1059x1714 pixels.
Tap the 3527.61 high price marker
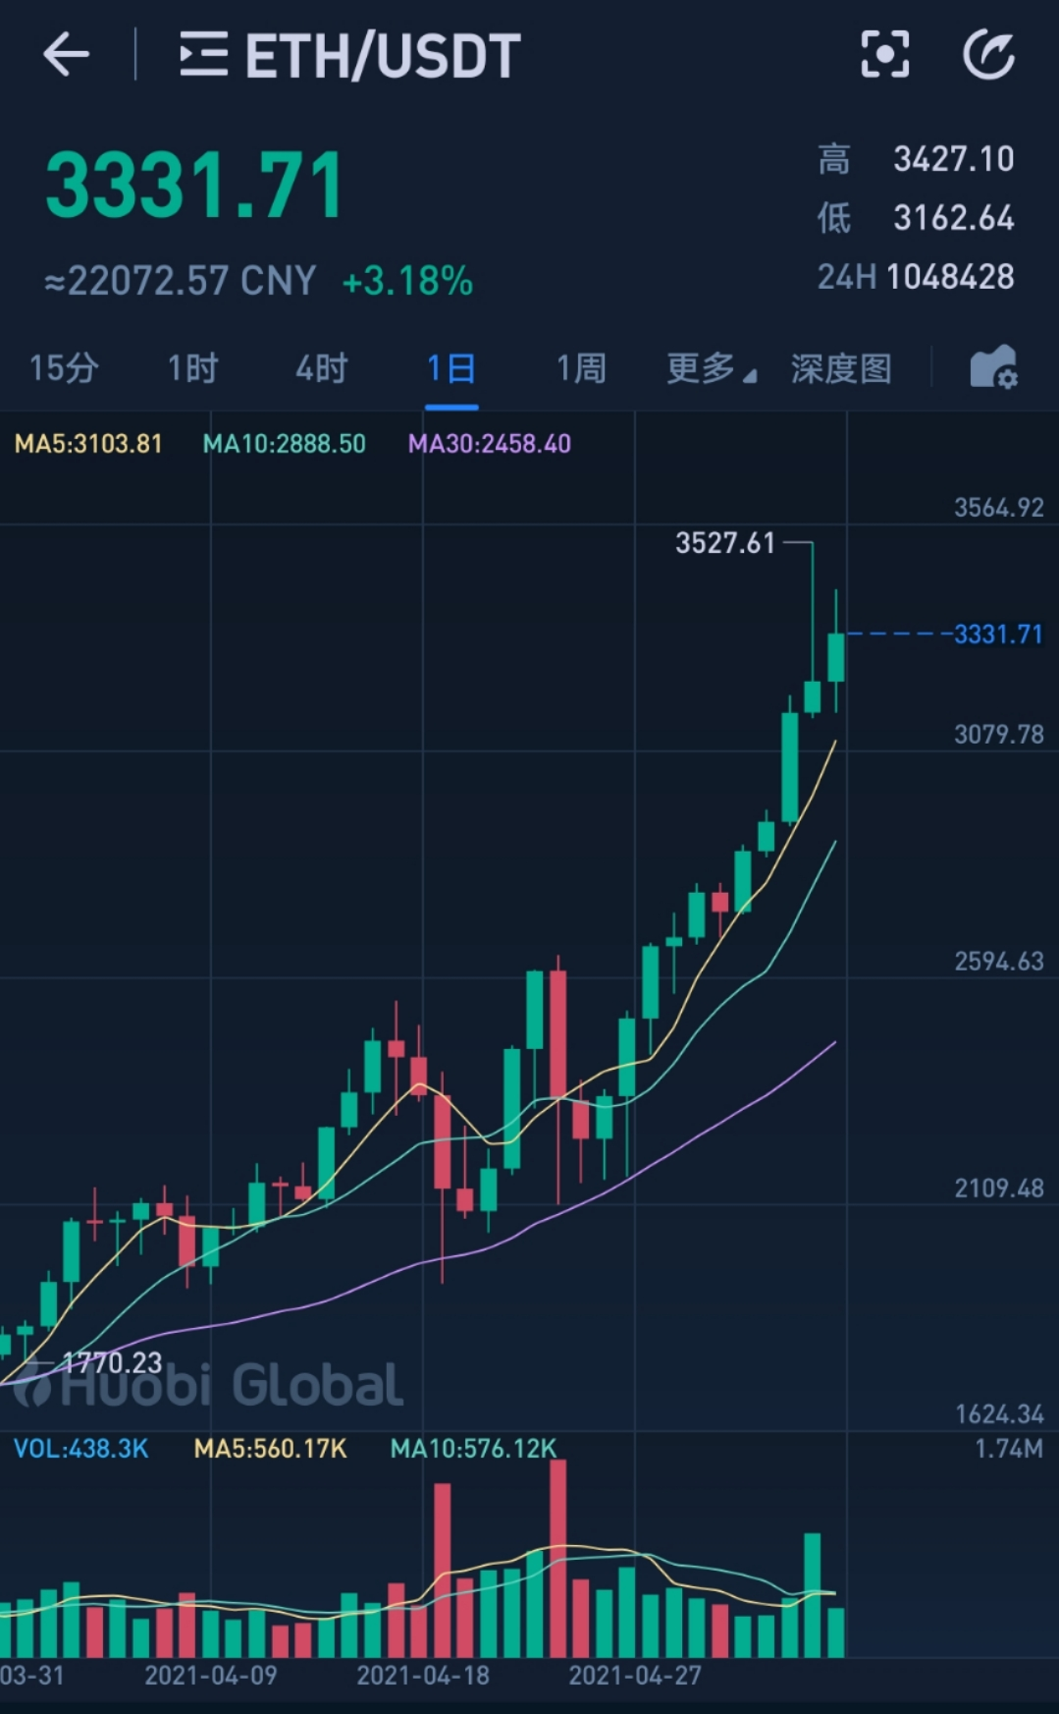tap(724, 541)
